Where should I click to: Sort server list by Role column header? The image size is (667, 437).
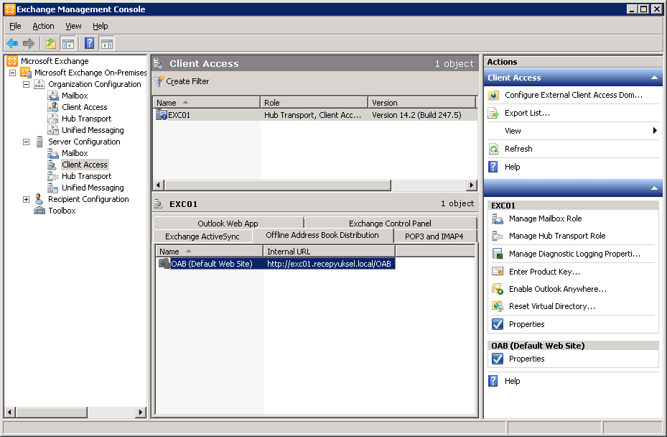tap(314, 103)
